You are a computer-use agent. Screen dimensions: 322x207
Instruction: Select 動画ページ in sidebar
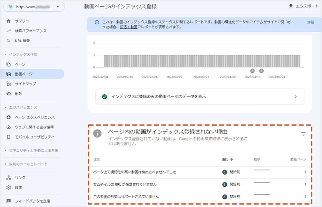[x=24, y=74]
